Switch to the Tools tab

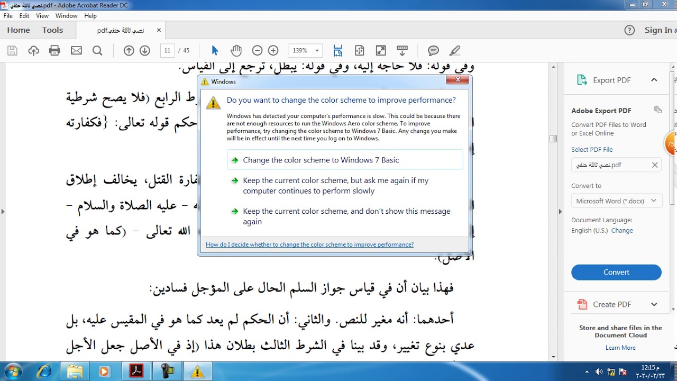53,30
